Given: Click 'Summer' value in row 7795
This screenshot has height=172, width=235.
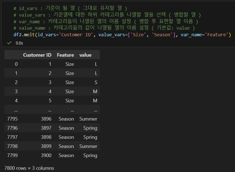Looking at the screenshot, I should coord(88,119).
